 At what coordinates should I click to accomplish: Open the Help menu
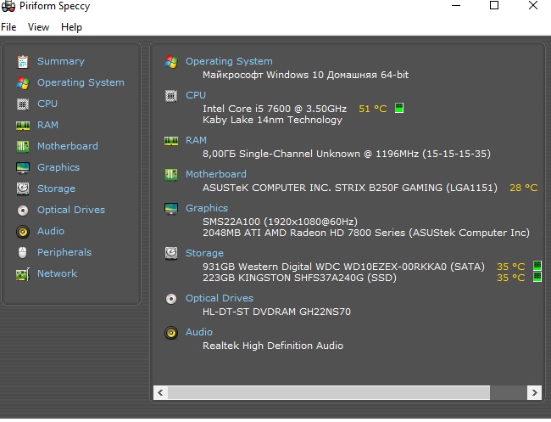72,27
